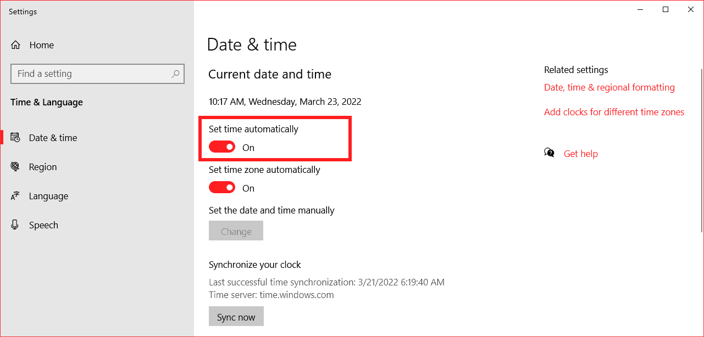The width and height of the screenshot is (704, 337).
Task: Open the Region settings page
Action: [44, 166]
